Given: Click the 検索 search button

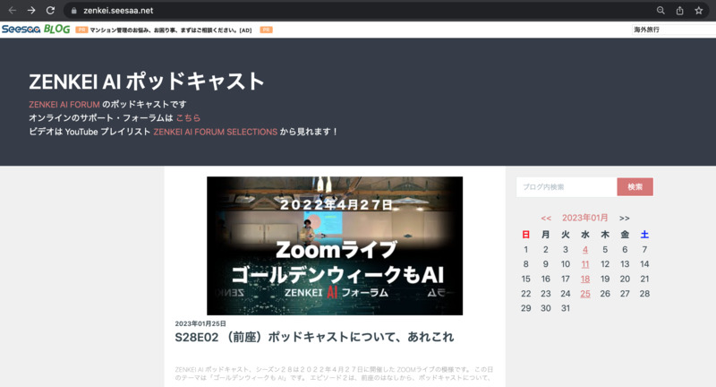Looking at the screenshot, I should coord(635,187).
